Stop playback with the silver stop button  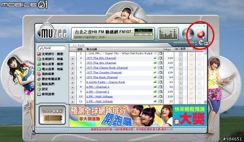click(188, 34)
